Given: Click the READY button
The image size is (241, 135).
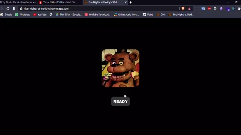Looking at the screenshot, I should pyautogui.click(x=120, y=101).
